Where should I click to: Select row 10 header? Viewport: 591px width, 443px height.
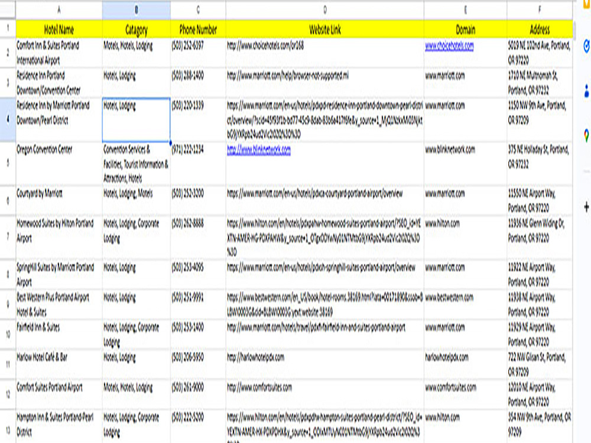pyautogui.click(x=8, y=334)
